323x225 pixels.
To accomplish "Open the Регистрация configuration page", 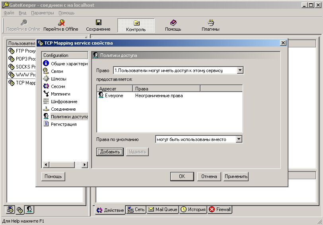I will click(60, 124).
